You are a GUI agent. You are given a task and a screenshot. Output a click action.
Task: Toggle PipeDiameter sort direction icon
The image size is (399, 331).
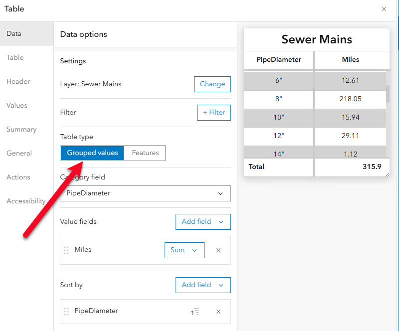point(195,312)
